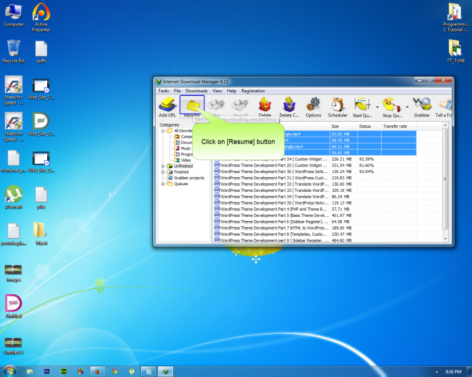
Task: Open the Start Queue dropdown arrow
Action: (x=377, y=106)
